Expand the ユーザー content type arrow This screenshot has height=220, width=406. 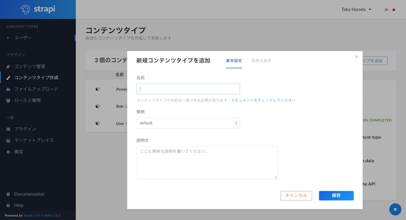click(8, 38)
